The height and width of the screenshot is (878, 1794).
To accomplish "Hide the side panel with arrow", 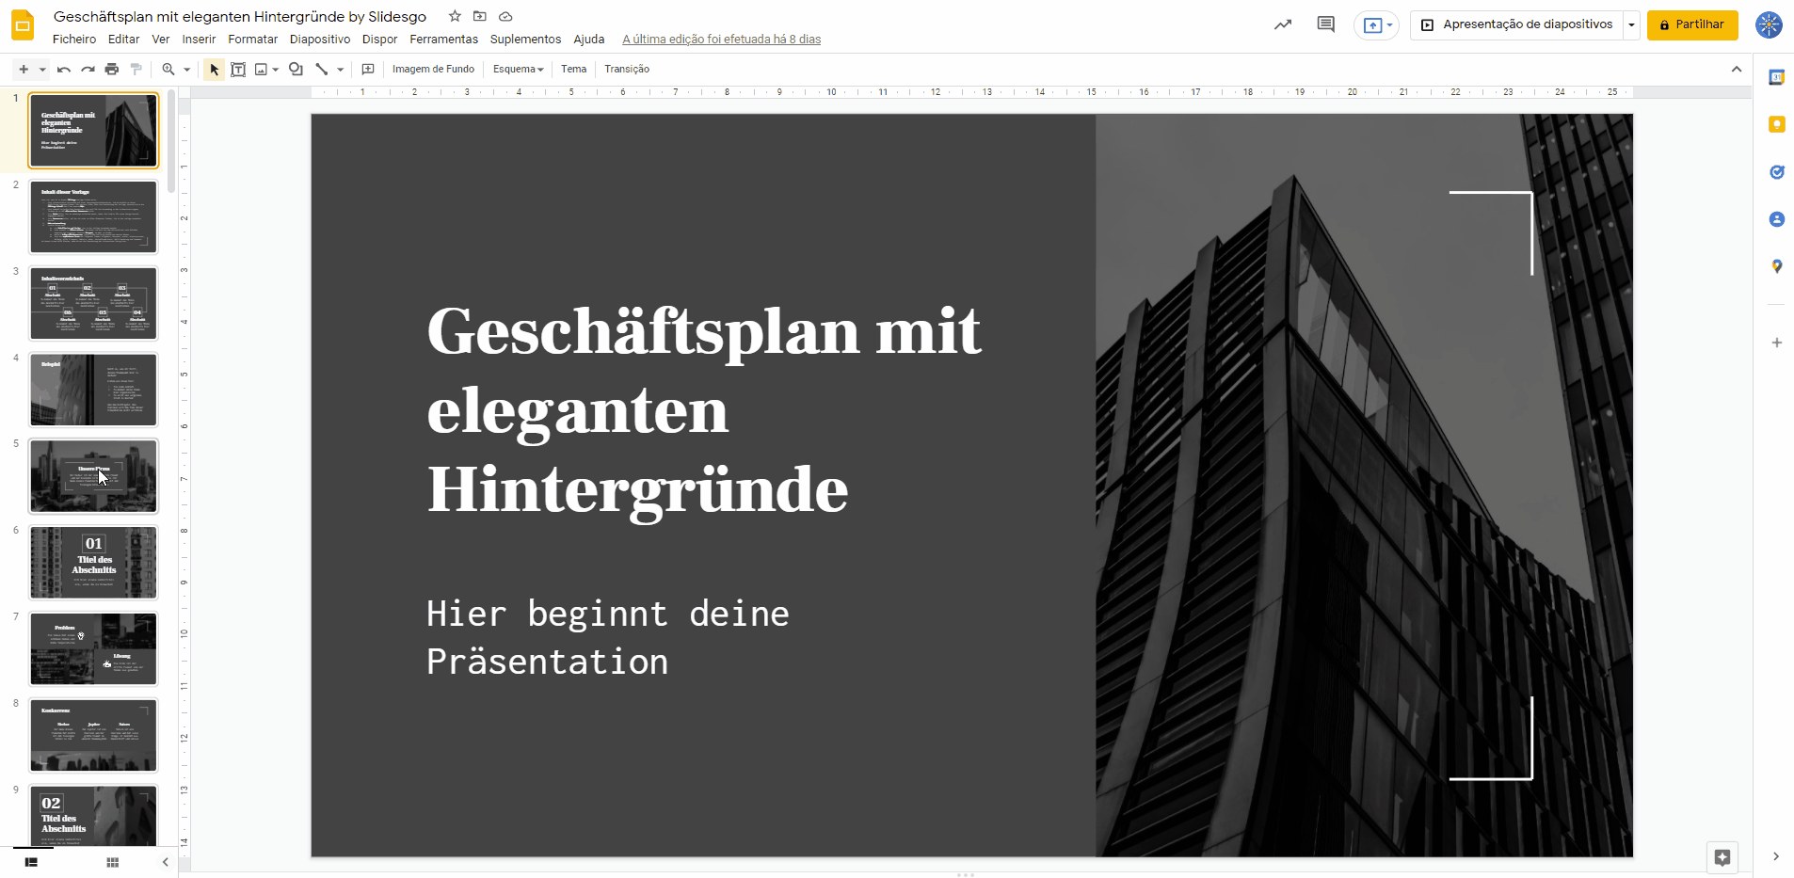I will pos(1776,856).
